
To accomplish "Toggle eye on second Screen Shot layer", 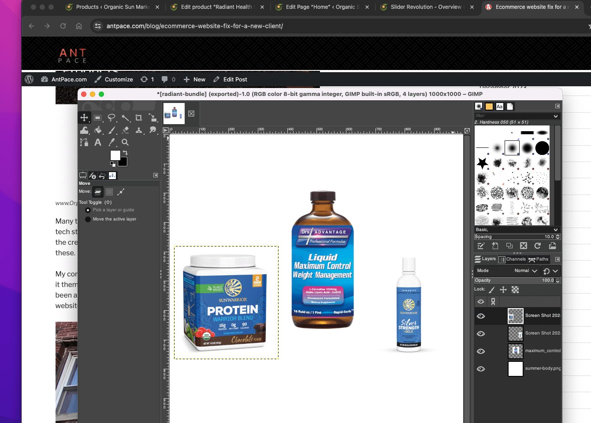I will [x=481, y=334].
